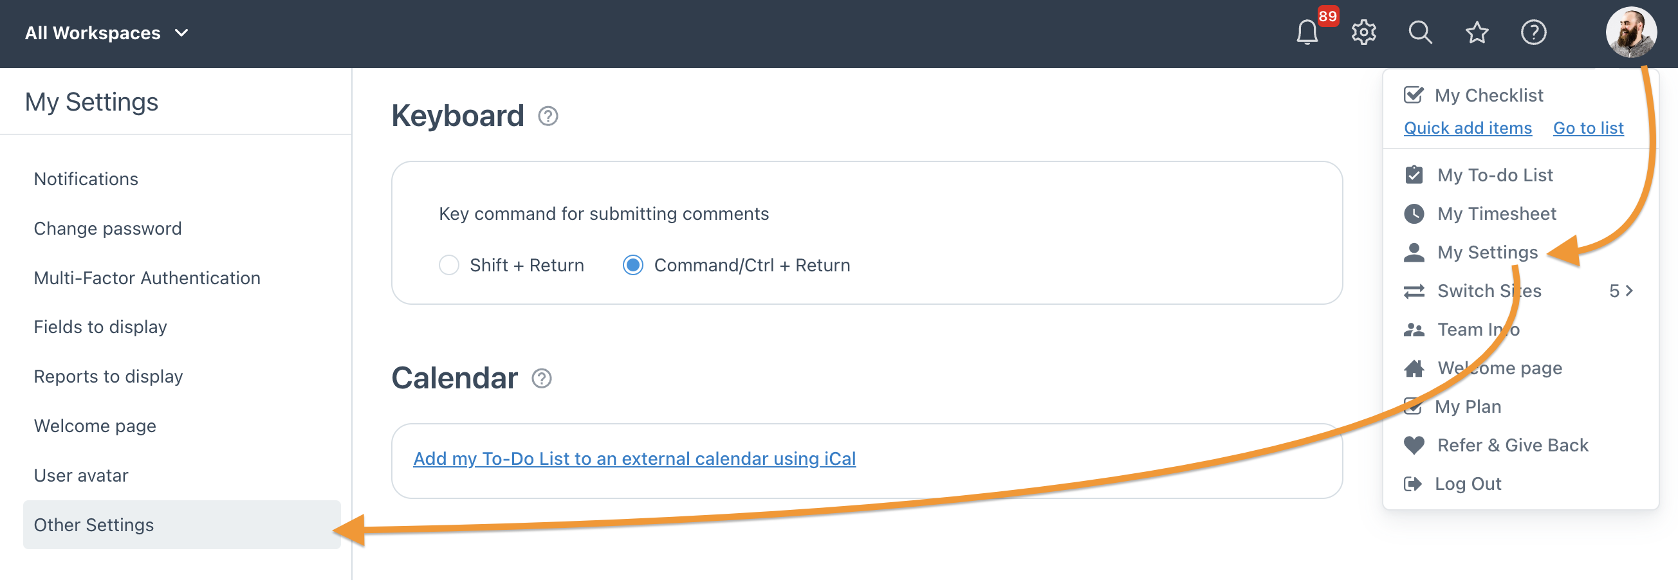
Task: Open the iCal external calendar link
Action: [x=634, y=458]
